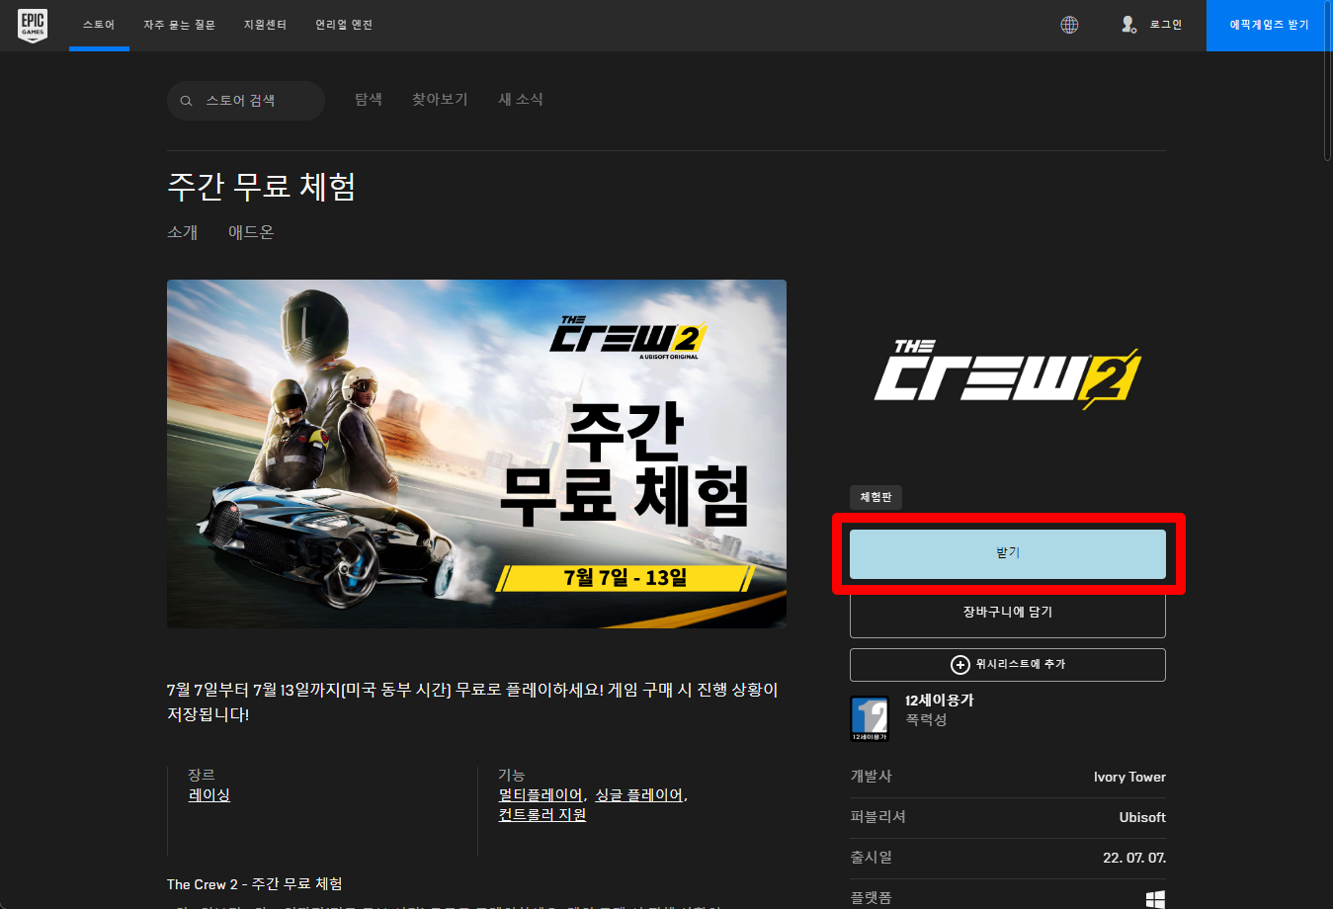Focus the 스토어 검색 input field
The image size is (1333, 909).
(x=246, y=101)
